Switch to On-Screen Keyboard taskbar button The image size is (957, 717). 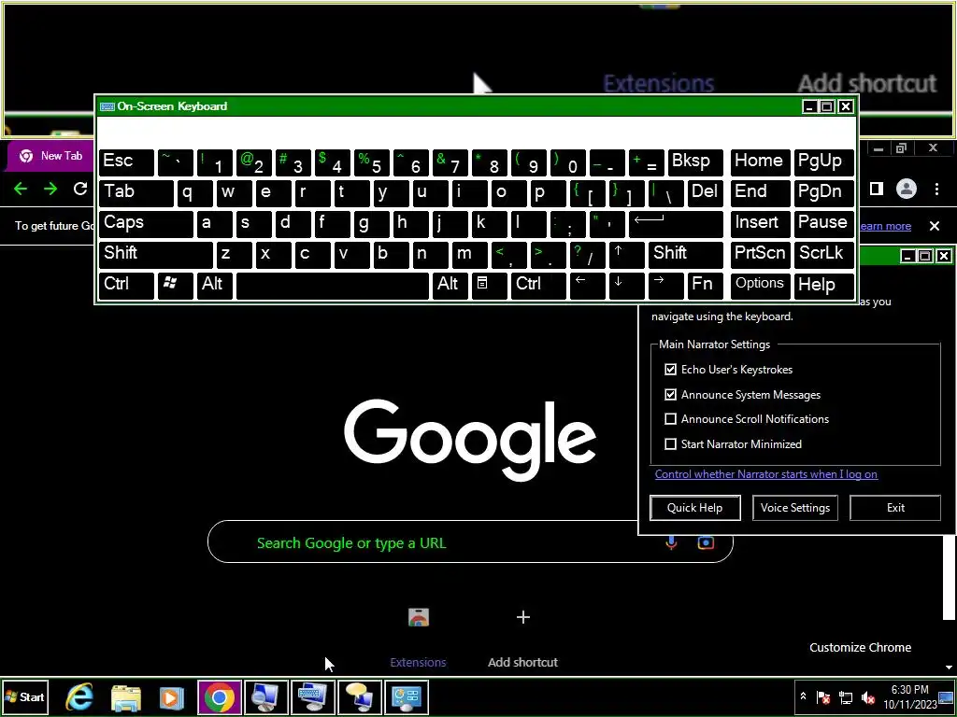(x=313, y=697)
